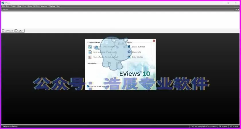Switch to the Command tab
Image resolution: width=241 pixels, height=129 pixels.
coord(7,31)
